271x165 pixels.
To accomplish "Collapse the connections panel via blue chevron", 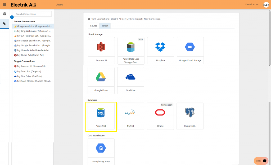I will coord(11,17).
